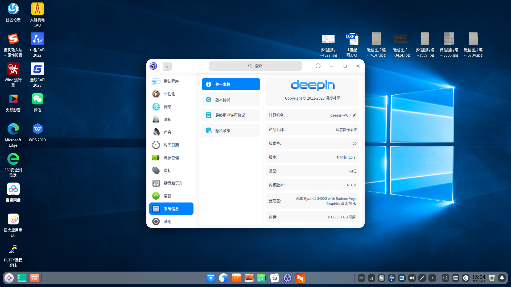Image resolution: width=511 pixels, height=287 pixels.
Task: Open launcher from the dock left end
Action: (9, 278)
